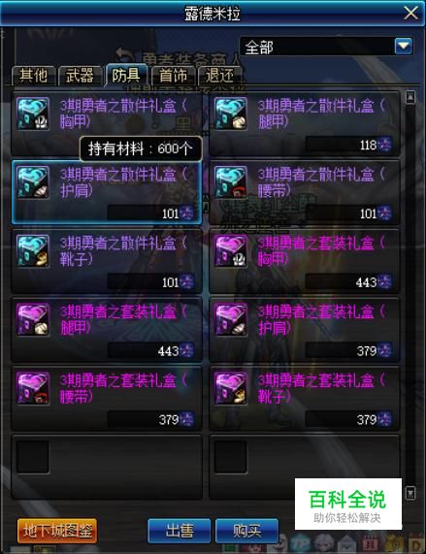
Task: Choose the 3期勇者之散件礼盒 (靴子) box icon
Action: click(32, 251)
